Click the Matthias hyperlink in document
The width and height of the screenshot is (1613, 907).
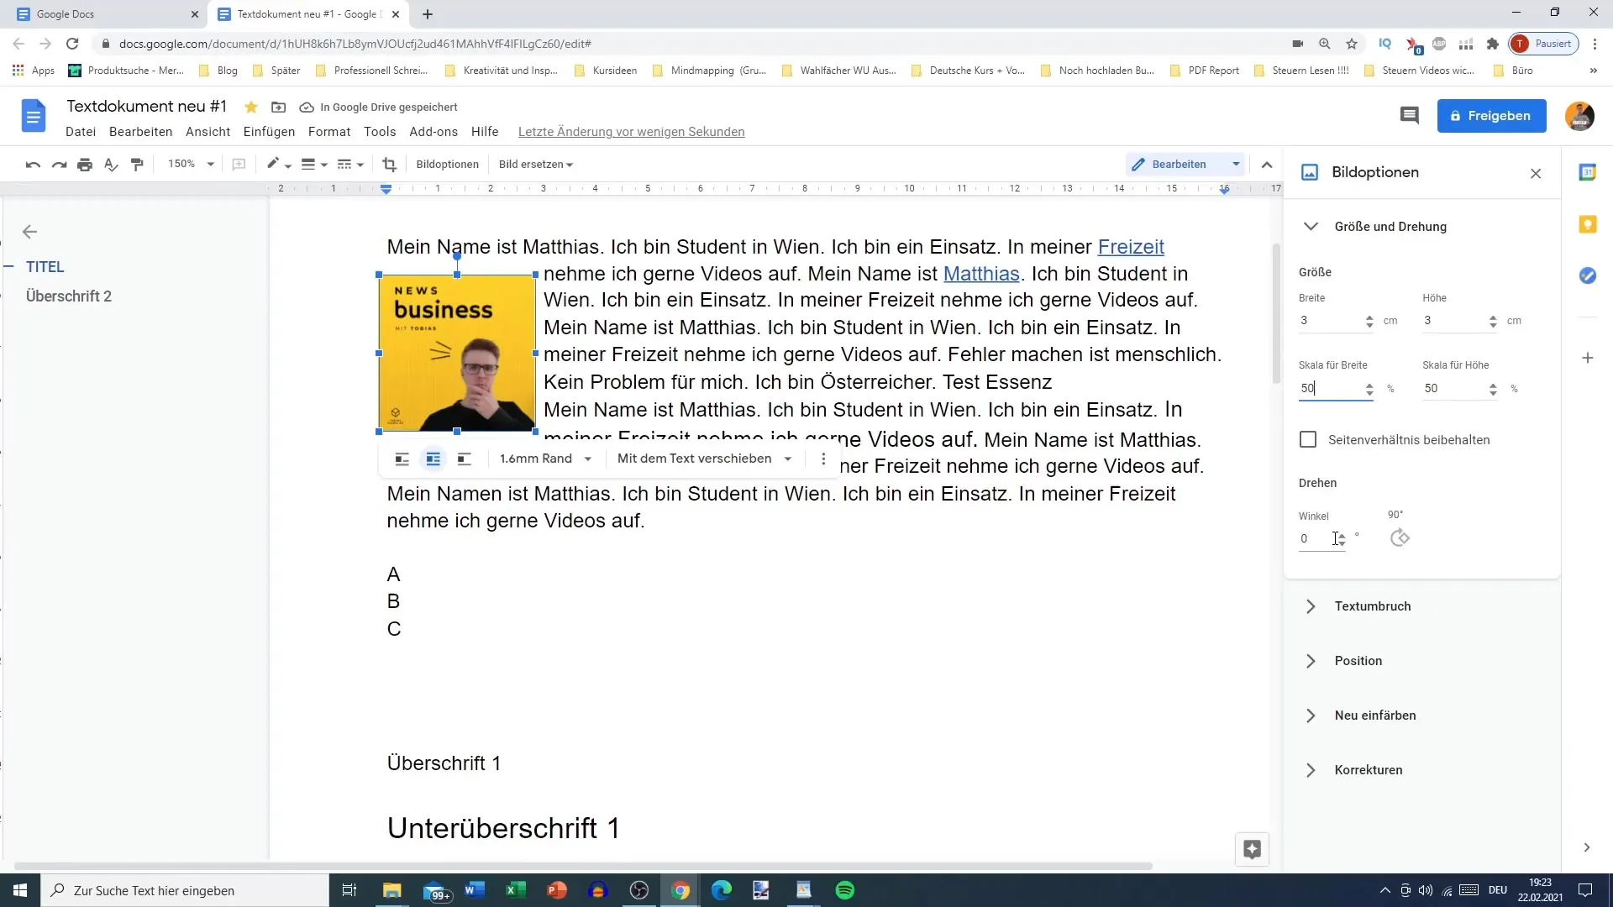980,274
